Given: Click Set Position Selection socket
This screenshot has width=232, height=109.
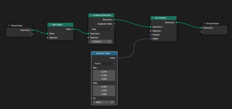Looking at the screenshot, I should [x=151, y=31].
